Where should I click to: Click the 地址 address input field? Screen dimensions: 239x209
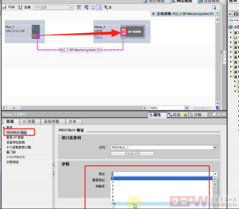162,174
